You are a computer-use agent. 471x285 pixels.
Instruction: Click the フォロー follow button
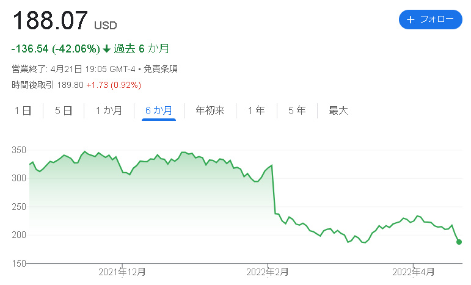pyautogui.click(x=431, y=20)
